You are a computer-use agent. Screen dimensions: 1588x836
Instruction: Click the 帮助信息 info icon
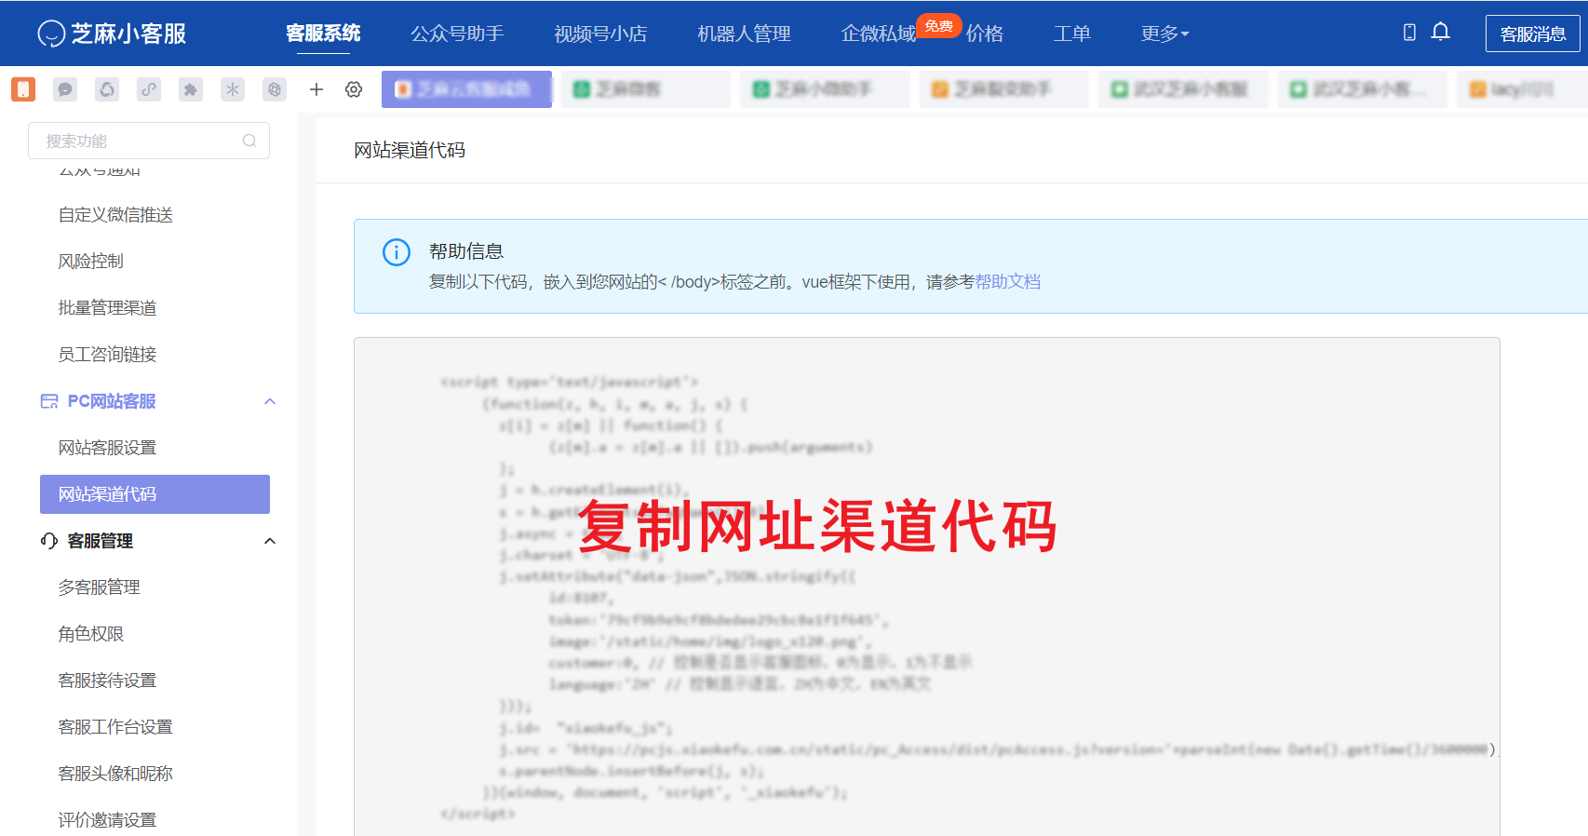(397, 252)
